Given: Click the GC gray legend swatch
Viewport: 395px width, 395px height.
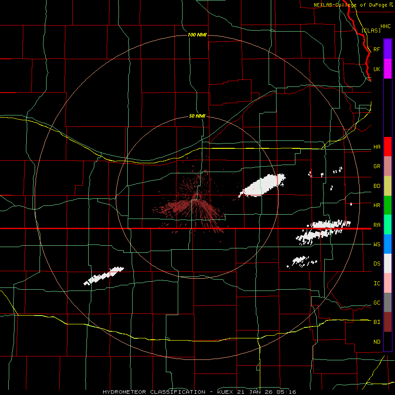Looking at the screenshot, I should tap(388, 302).
